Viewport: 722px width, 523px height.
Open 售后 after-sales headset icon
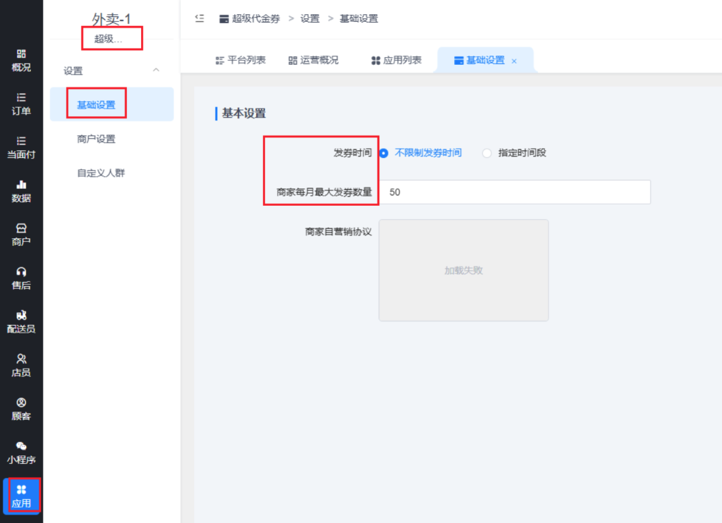pyautogui.click(x=21, y=278)
